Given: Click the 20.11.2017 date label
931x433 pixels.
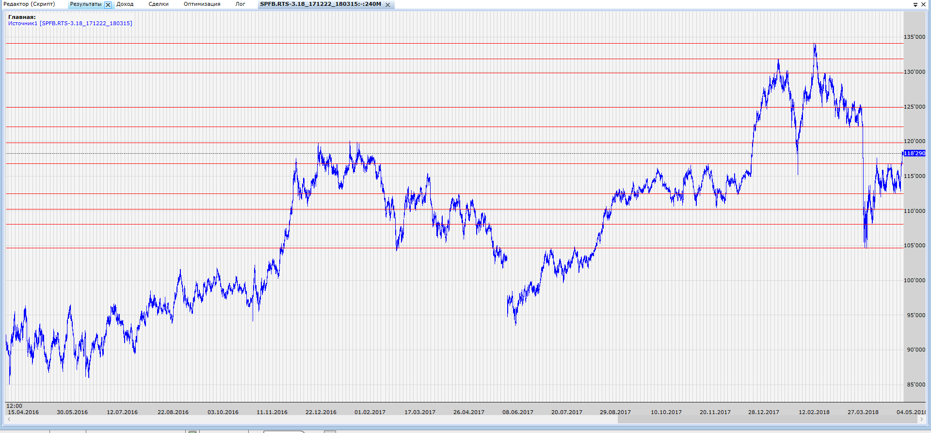Looking at the screenshot, I should click(715, 412).
